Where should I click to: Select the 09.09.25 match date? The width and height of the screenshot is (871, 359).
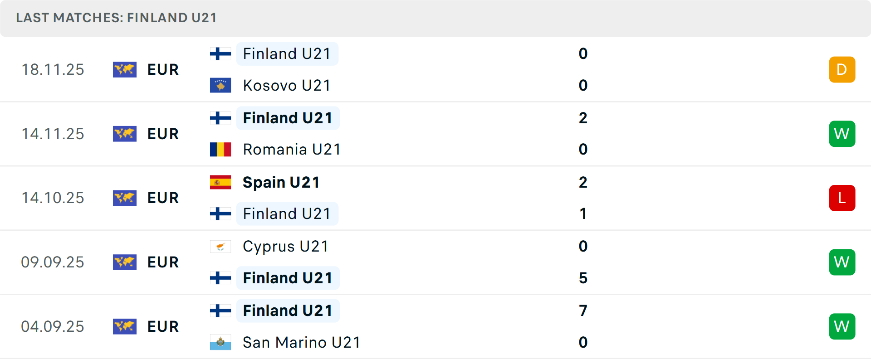53,262
